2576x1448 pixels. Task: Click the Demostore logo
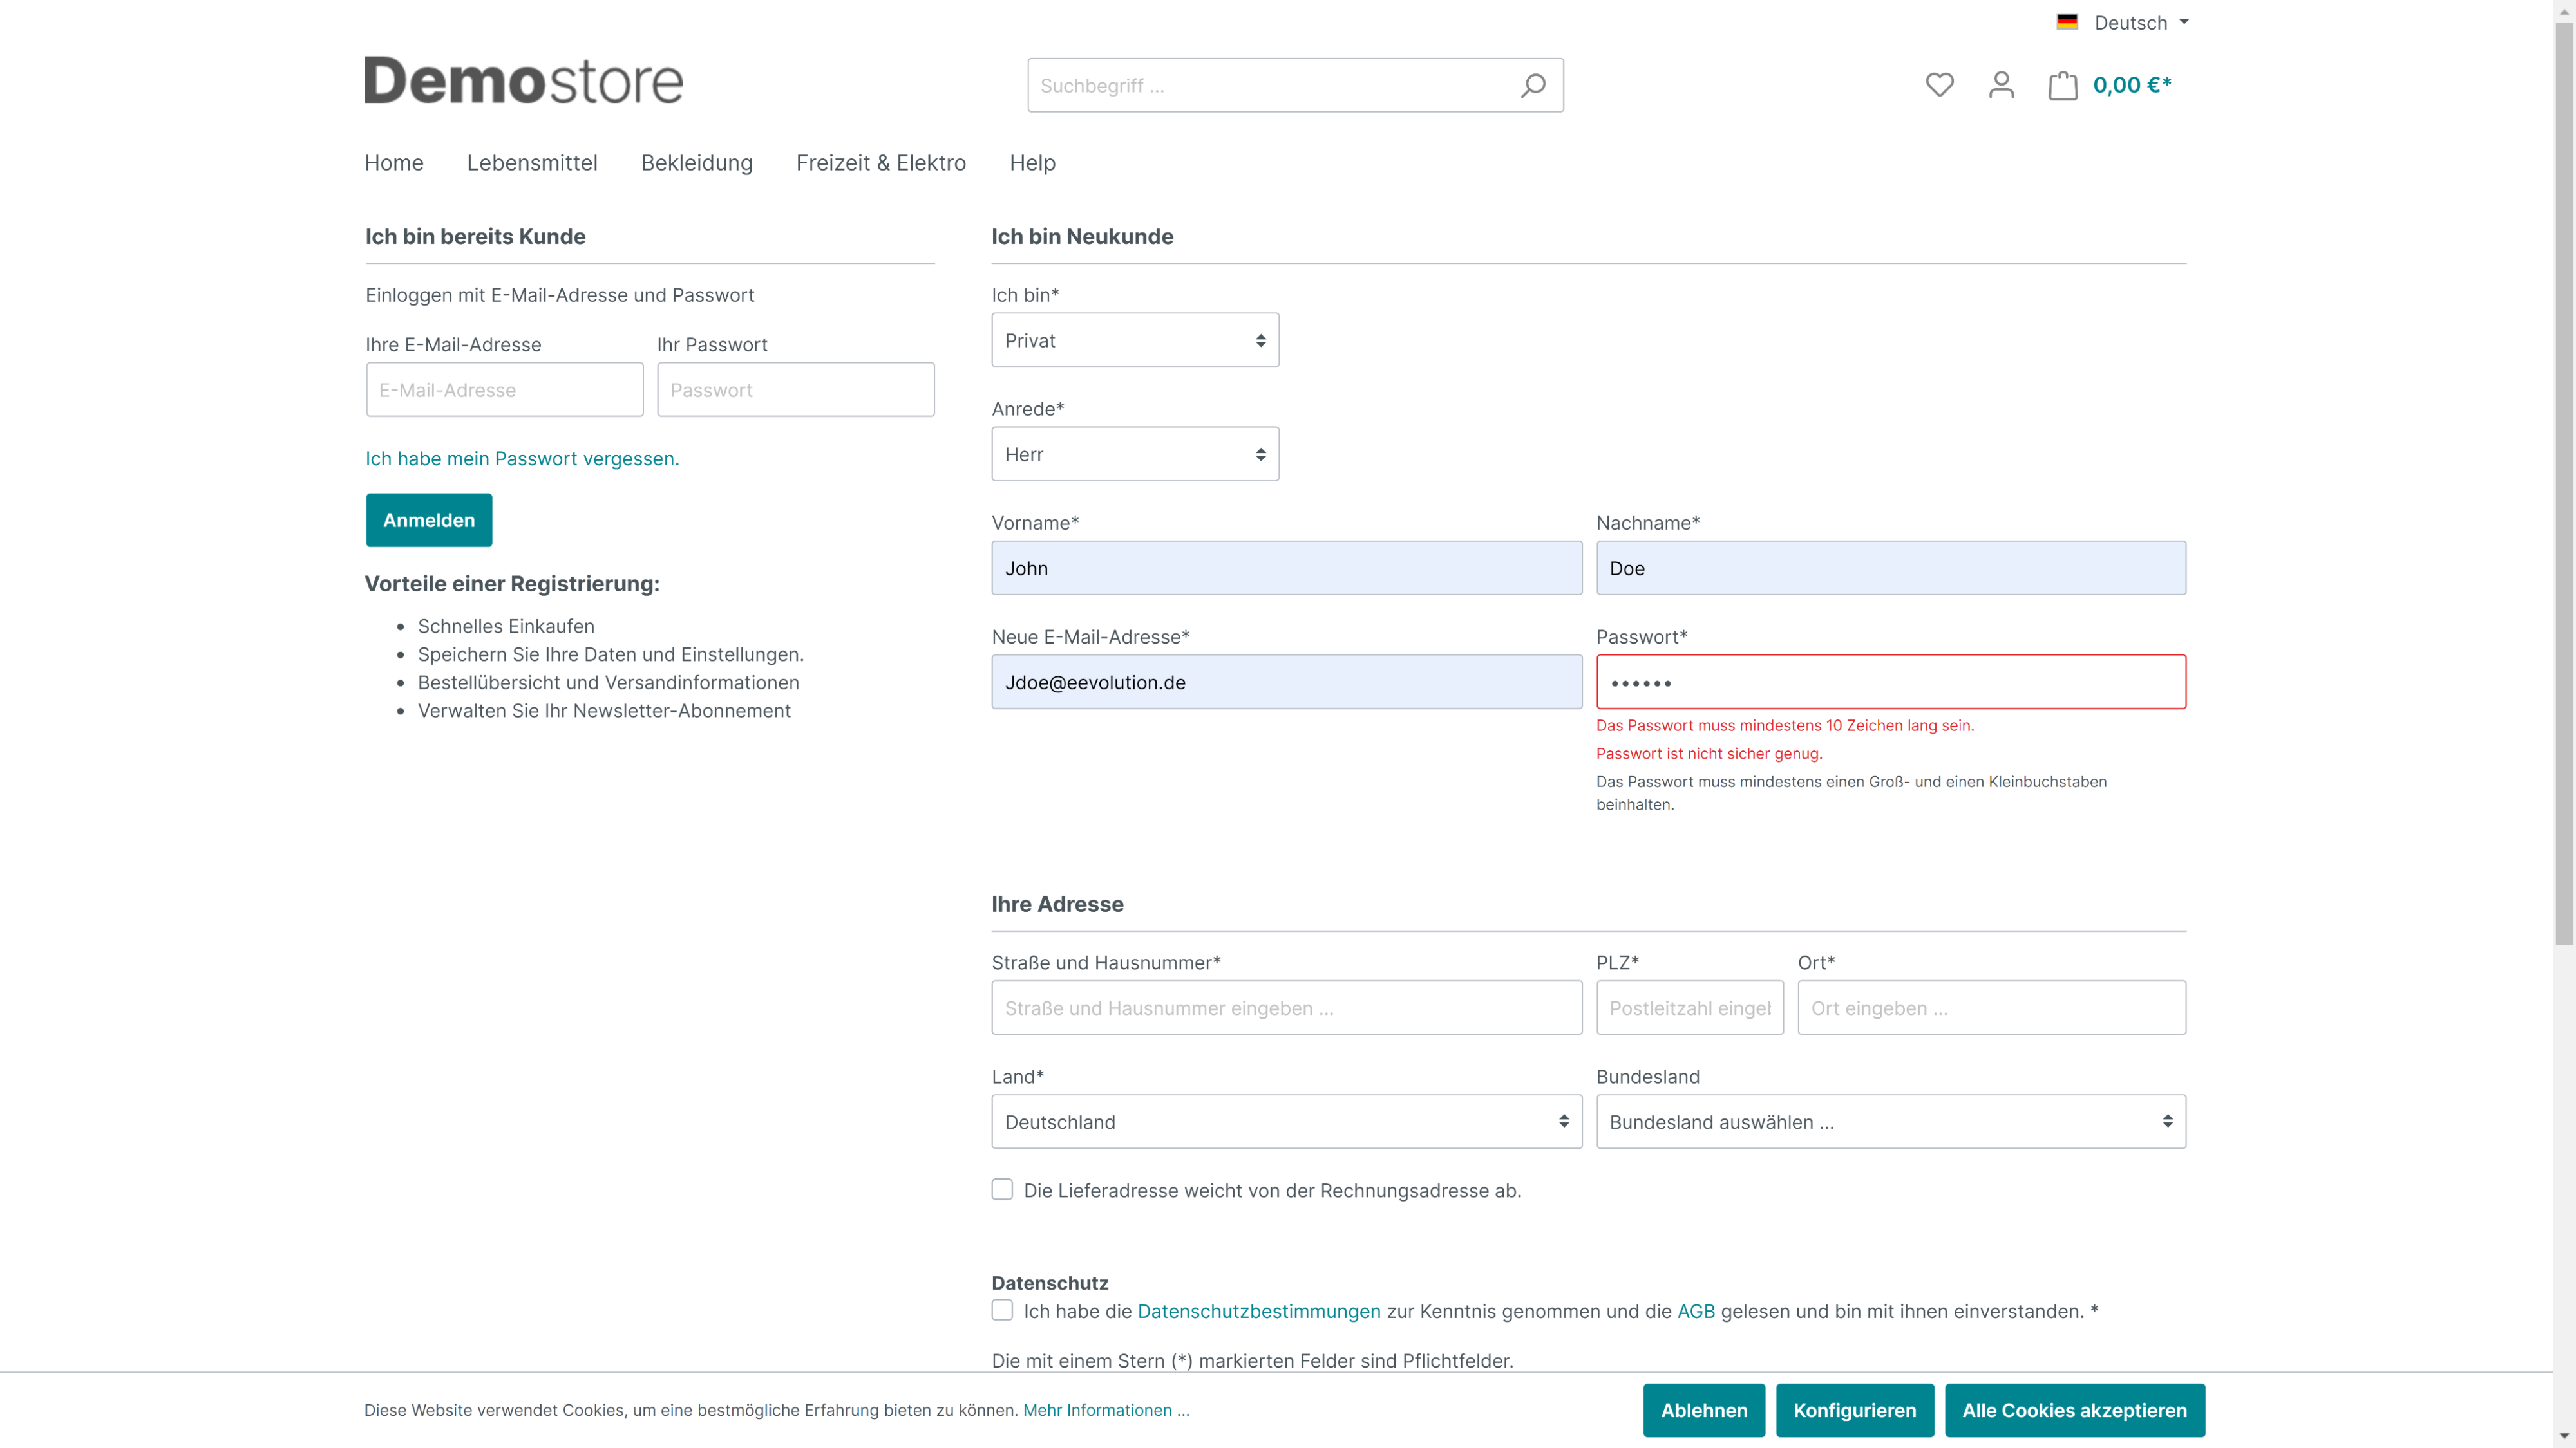(x=523, y=80)
